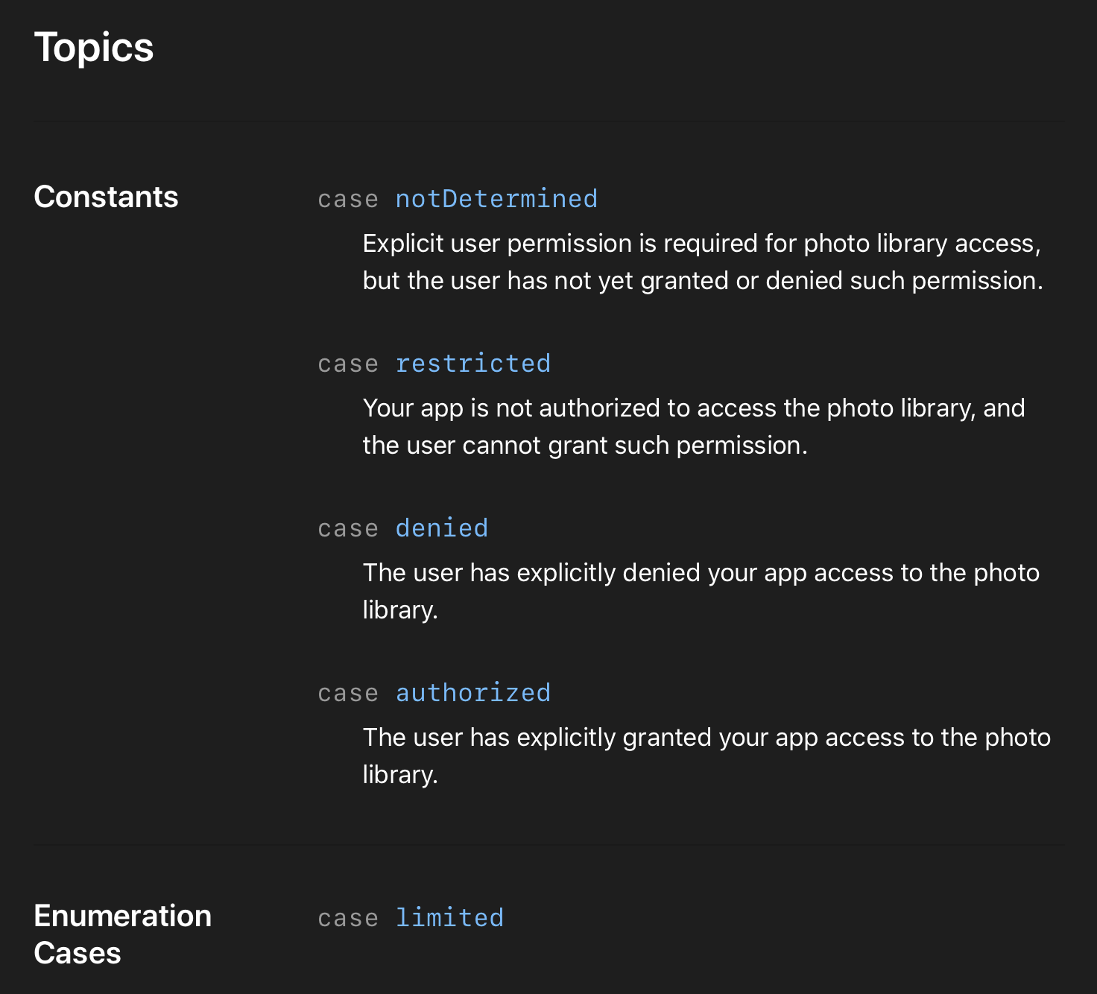Click the Constants section heading
The width and height of the screenshot is (1097, 994).
tap(106, 197)
